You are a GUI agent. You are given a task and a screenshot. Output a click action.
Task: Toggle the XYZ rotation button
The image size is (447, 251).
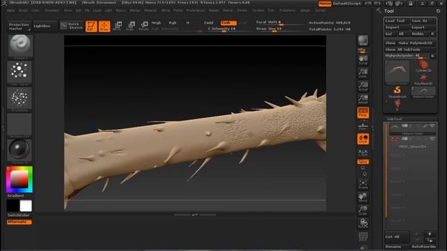pos(363,162)
